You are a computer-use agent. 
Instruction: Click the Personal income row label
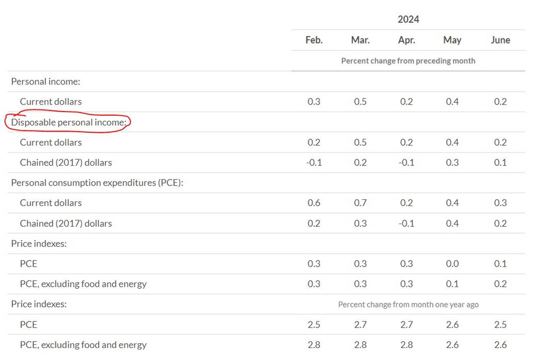coord(46,81)
